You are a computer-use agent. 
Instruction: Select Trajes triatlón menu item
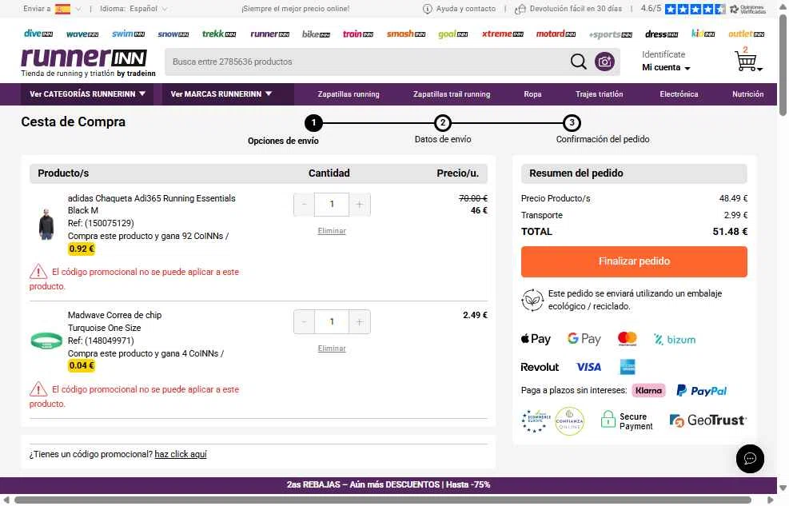point(599,94)
